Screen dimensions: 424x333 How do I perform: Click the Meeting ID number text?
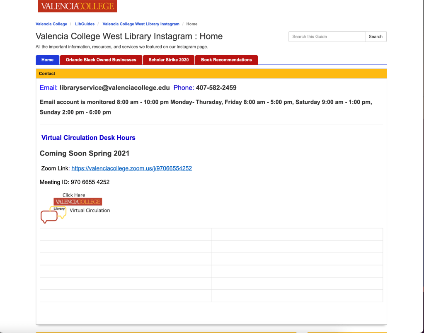pos(90,182)
